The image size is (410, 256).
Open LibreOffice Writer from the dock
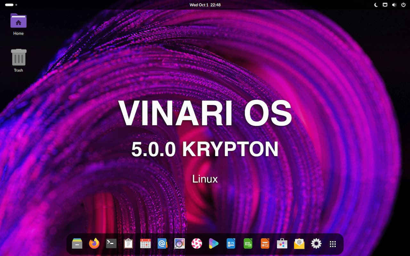coord(231,244)
